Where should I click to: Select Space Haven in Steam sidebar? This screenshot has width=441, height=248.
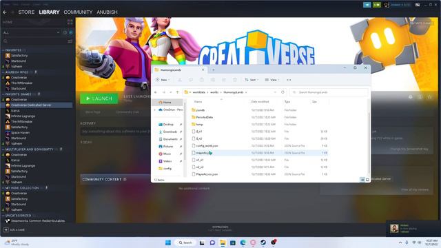[x=20, y=133]
